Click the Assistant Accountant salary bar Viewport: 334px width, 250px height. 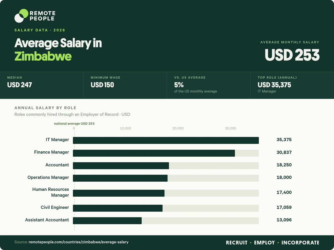pos(107,221)
